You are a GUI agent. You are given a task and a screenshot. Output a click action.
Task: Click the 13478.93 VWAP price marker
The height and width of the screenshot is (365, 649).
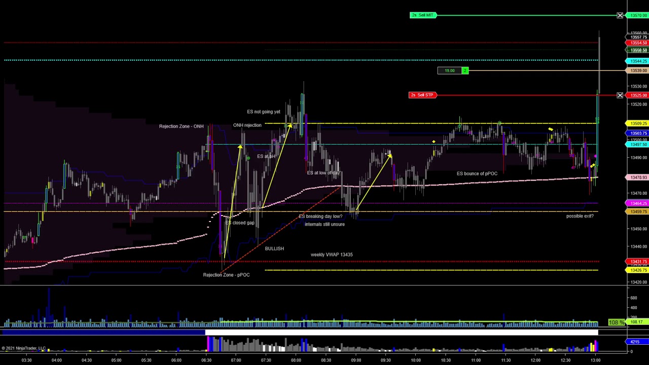637,177
